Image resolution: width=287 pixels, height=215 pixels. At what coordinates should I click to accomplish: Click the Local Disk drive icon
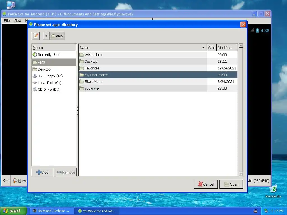click(x=35, y=83)
